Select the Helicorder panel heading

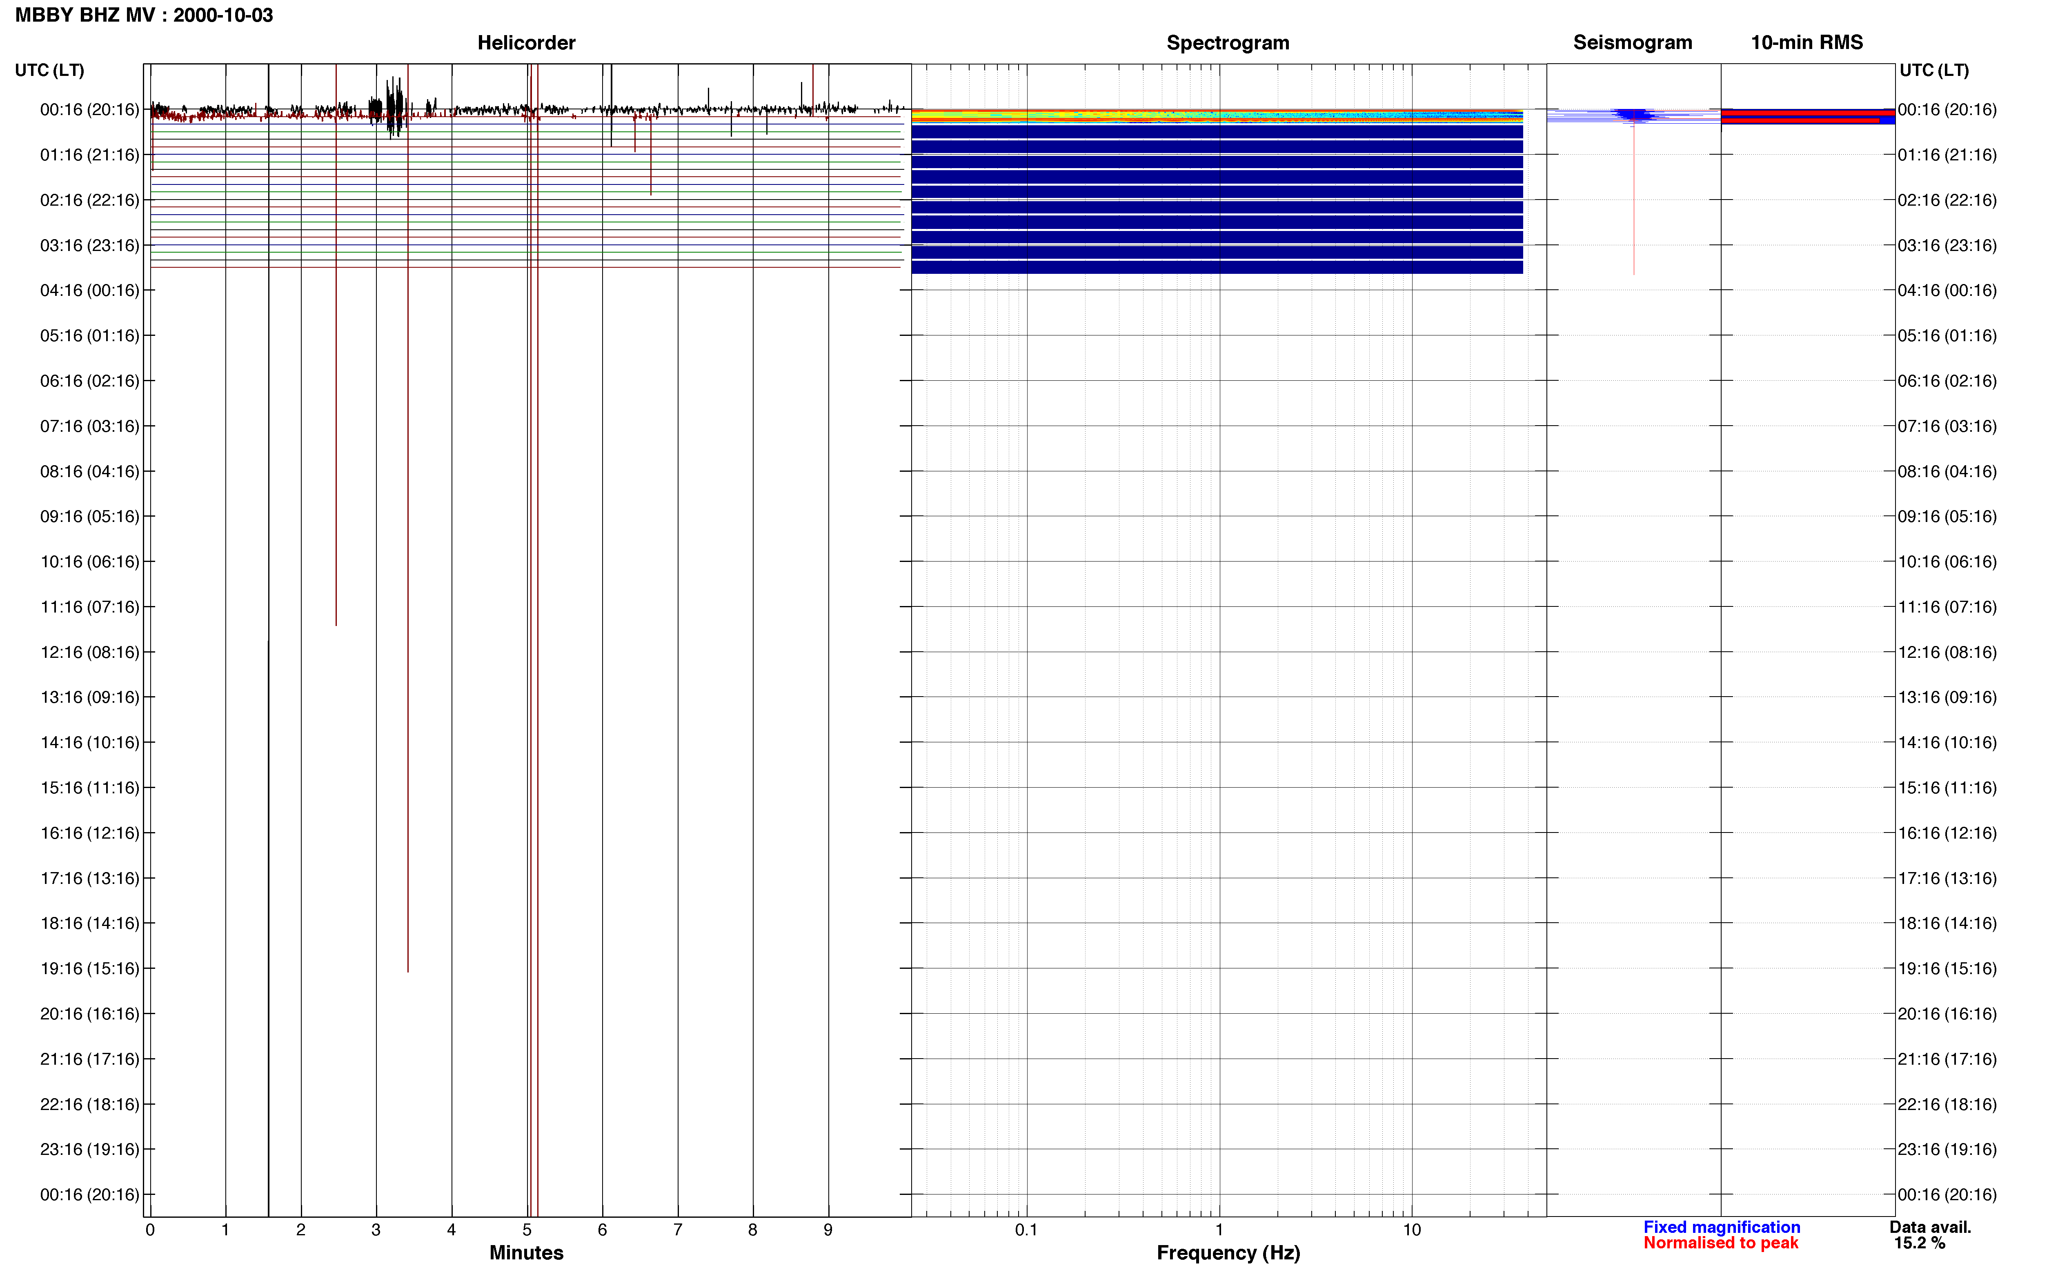coord(526,42)
